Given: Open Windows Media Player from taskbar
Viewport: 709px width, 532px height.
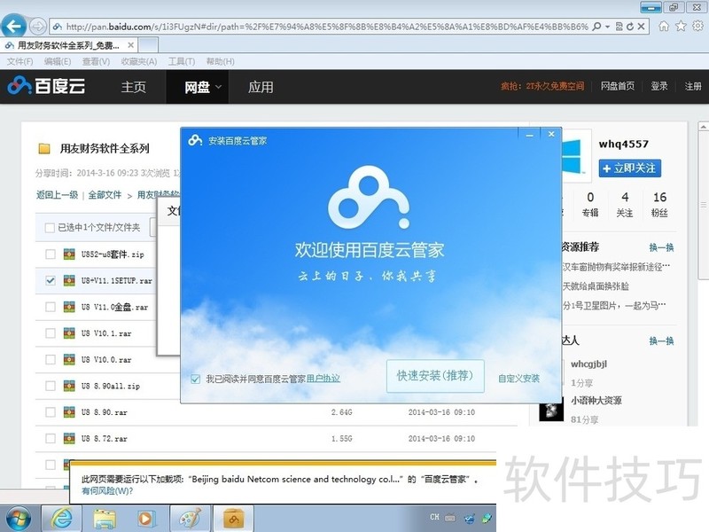Looking at the screenshot, I should [x=146, y=517].
